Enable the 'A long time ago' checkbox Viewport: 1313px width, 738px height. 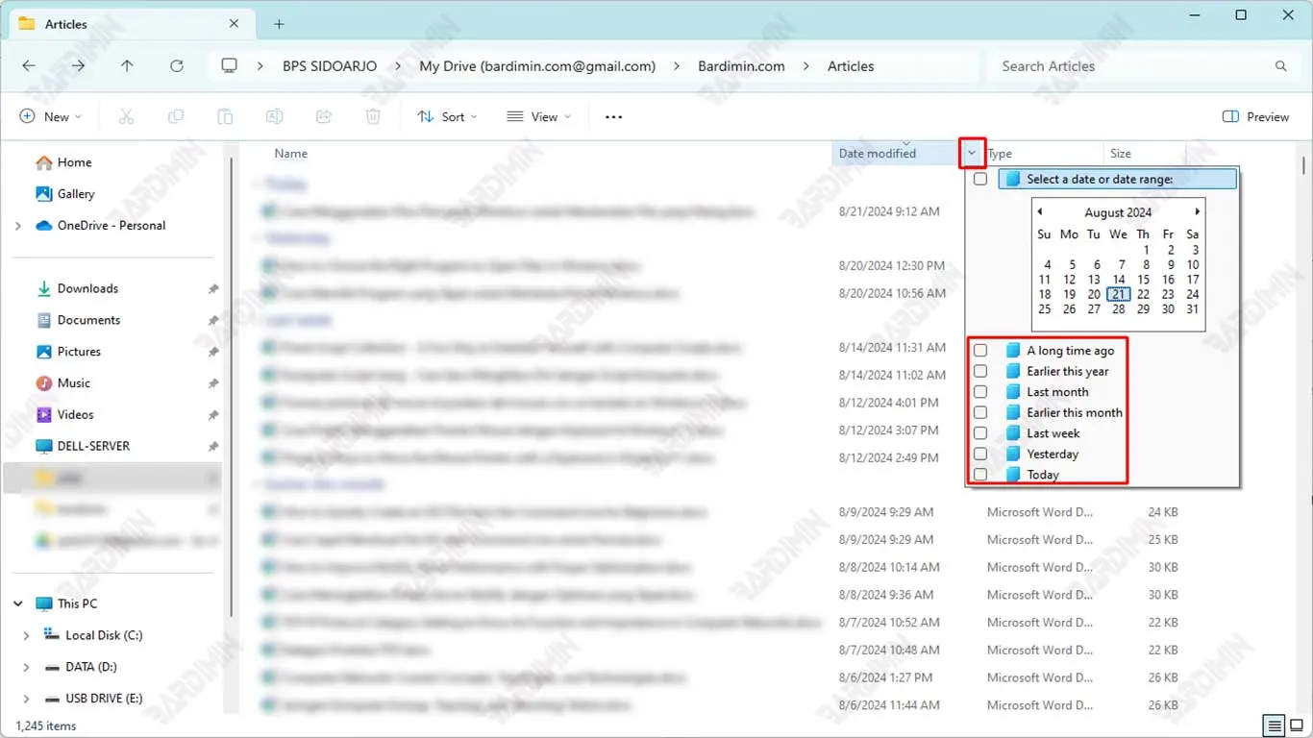pos(980,351)
